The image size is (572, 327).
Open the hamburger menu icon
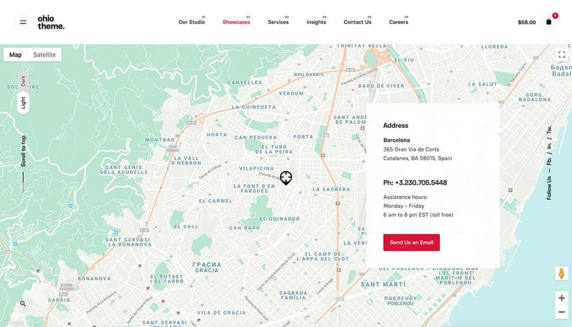[x=23, y=22]
